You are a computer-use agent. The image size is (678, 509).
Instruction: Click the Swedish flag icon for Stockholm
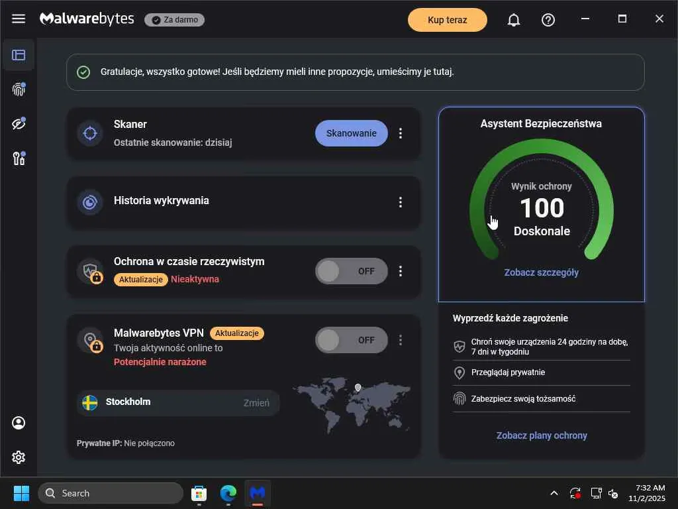point(90,402)
